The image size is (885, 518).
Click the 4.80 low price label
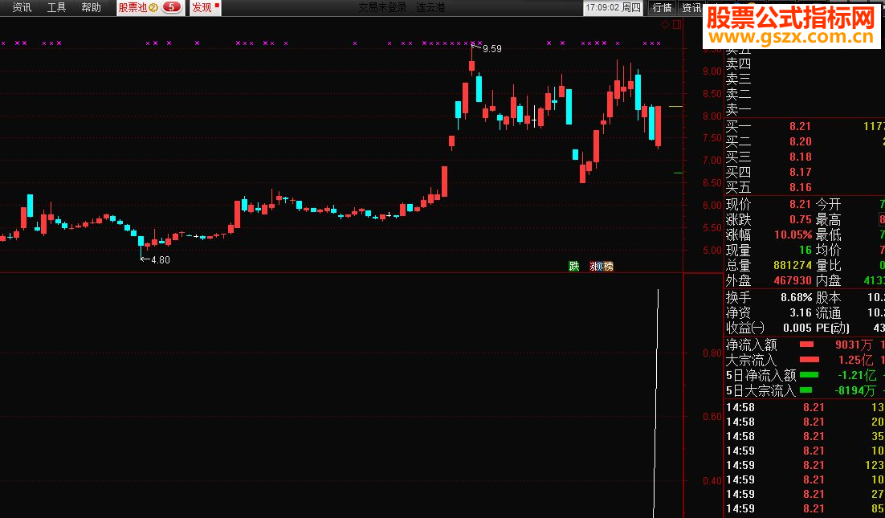[x=161, y=260]
